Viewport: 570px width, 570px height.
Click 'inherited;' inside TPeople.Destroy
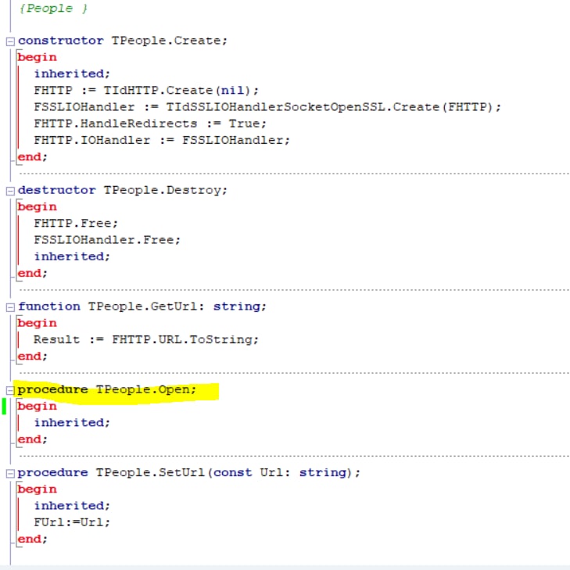click(x=72, y=256)
